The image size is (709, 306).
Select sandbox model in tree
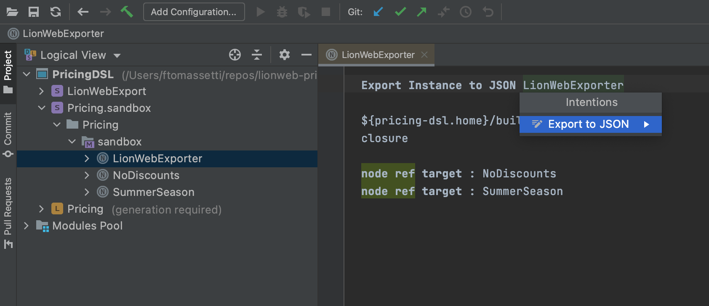[x=120, y=142]
